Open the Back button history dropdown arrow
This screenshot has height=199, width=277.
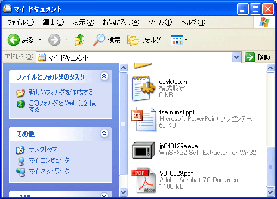pos(40,40)
